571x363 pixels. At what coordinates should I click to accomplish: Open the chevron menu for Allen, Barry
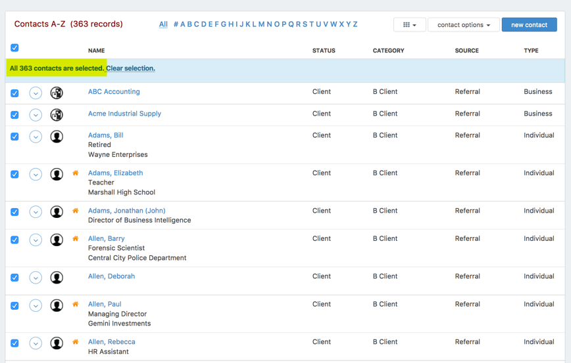[36, 240]
